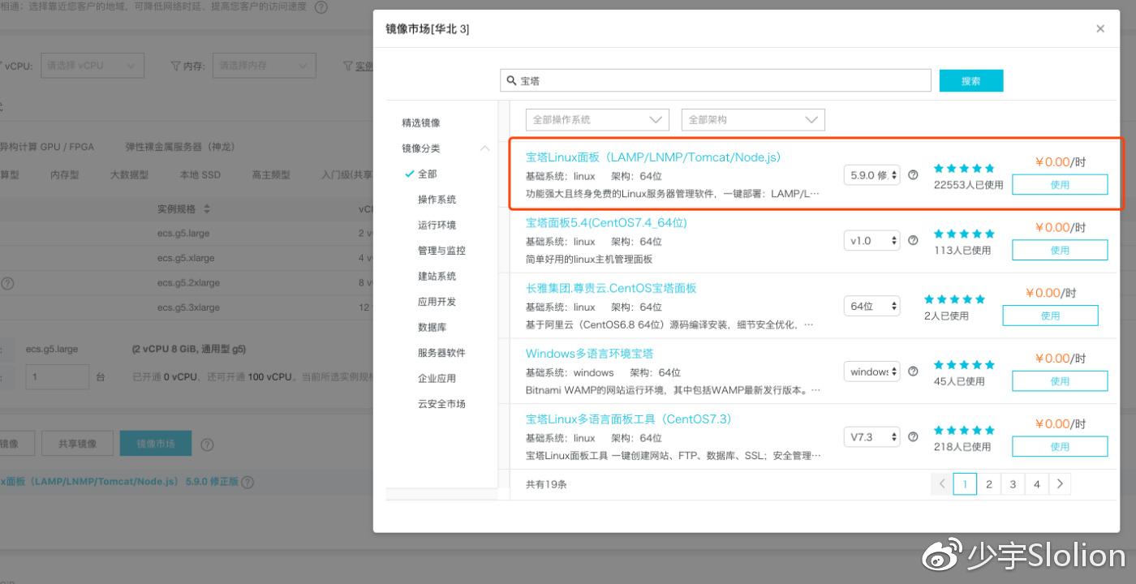Click the help icon beside the V7.3 version
Screen dimensions: 1136x584
pyautogui.click(x=913, y=437)
